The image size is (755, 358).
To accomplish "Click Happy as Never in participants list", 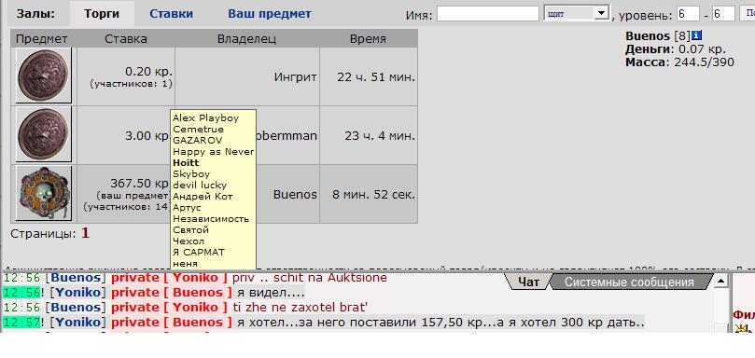I will [x=214, y=152].
